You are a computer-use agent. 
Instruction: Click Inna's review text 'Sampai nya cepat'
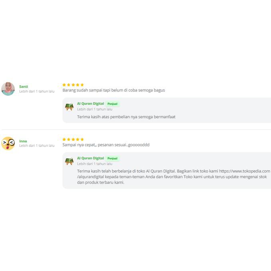pos(106,145)
